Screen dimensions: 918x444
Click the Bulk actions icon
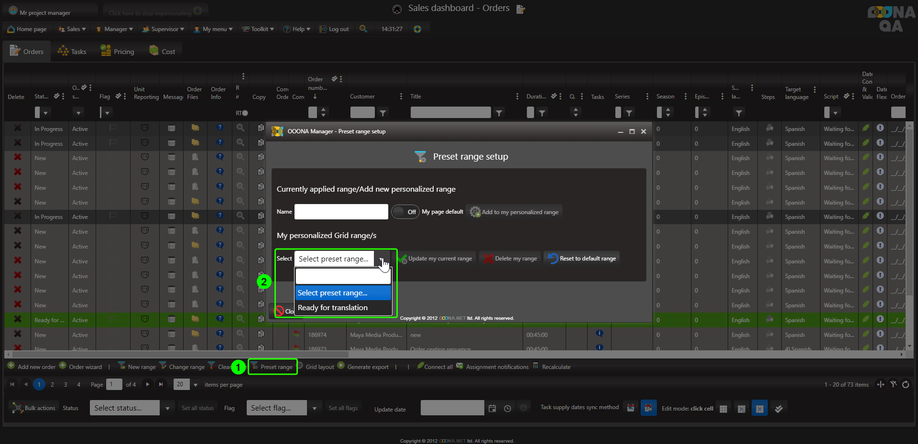click(x=18, y=408)
